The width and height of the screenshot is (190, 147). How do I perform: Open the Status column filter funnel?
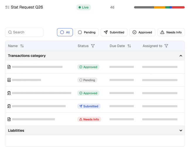(x=93, y=46)
